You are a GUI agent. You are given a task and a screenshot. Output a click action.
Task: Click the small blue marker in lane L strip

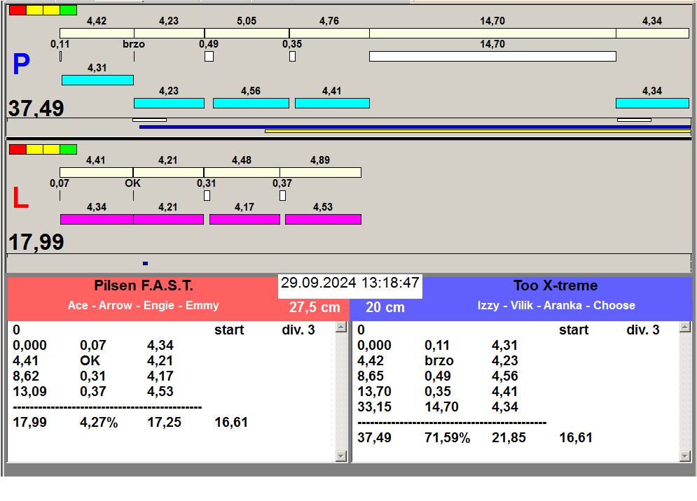(x=146, y=263)
